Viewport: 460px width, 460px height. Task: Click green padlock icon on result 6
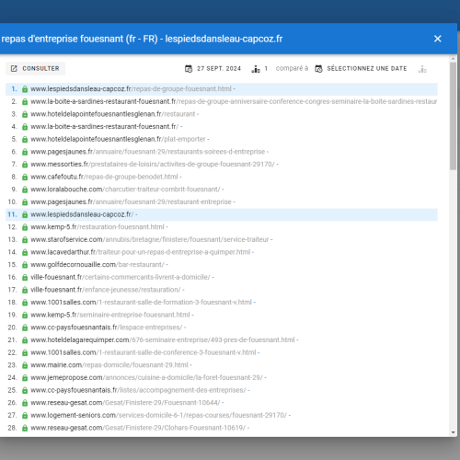(25, 152)
